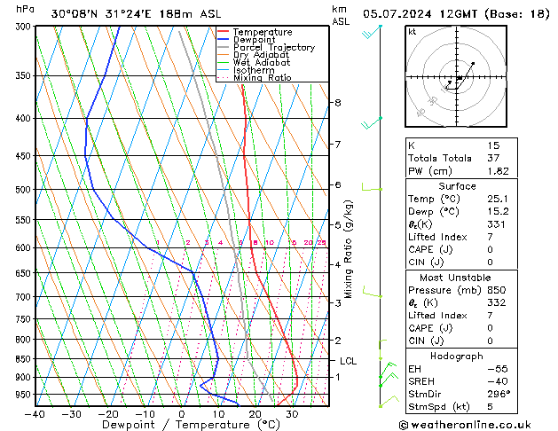
Task: Select the CAPE value in Surface table
Action: coord(490,249)
